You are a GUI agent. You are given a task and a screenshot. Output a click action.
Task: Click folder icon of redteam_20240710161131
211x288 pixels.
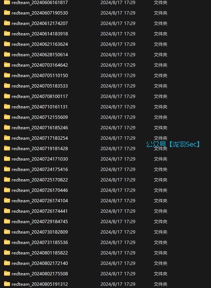7,107
